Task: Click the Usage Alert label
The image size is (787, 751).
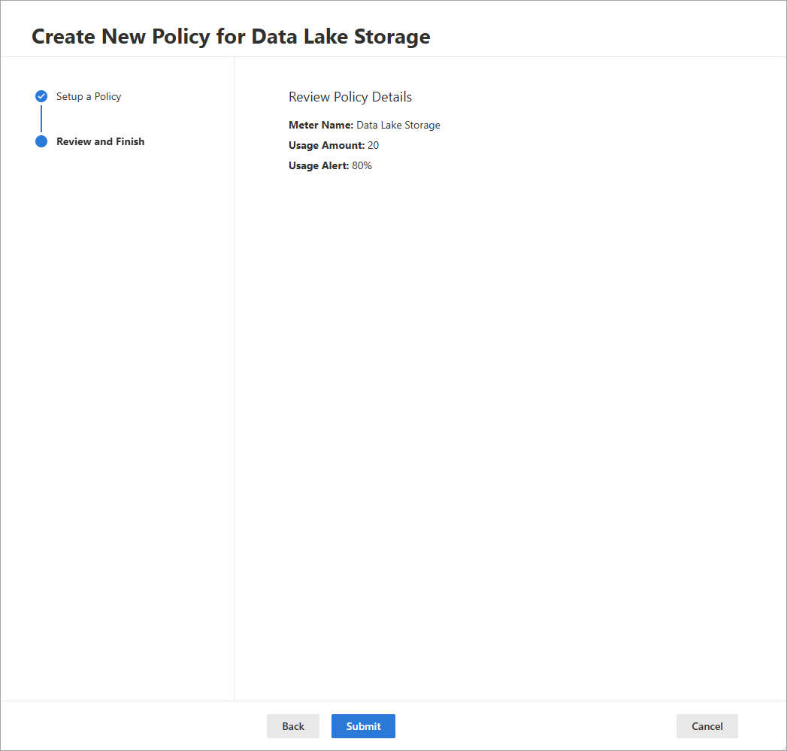Action: pos(319,165)
